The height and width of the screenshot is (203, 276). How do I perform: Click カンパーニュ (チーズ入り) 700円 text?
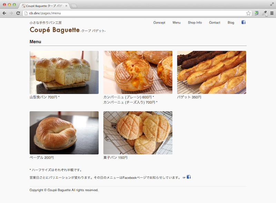click(x=130, y=102)
